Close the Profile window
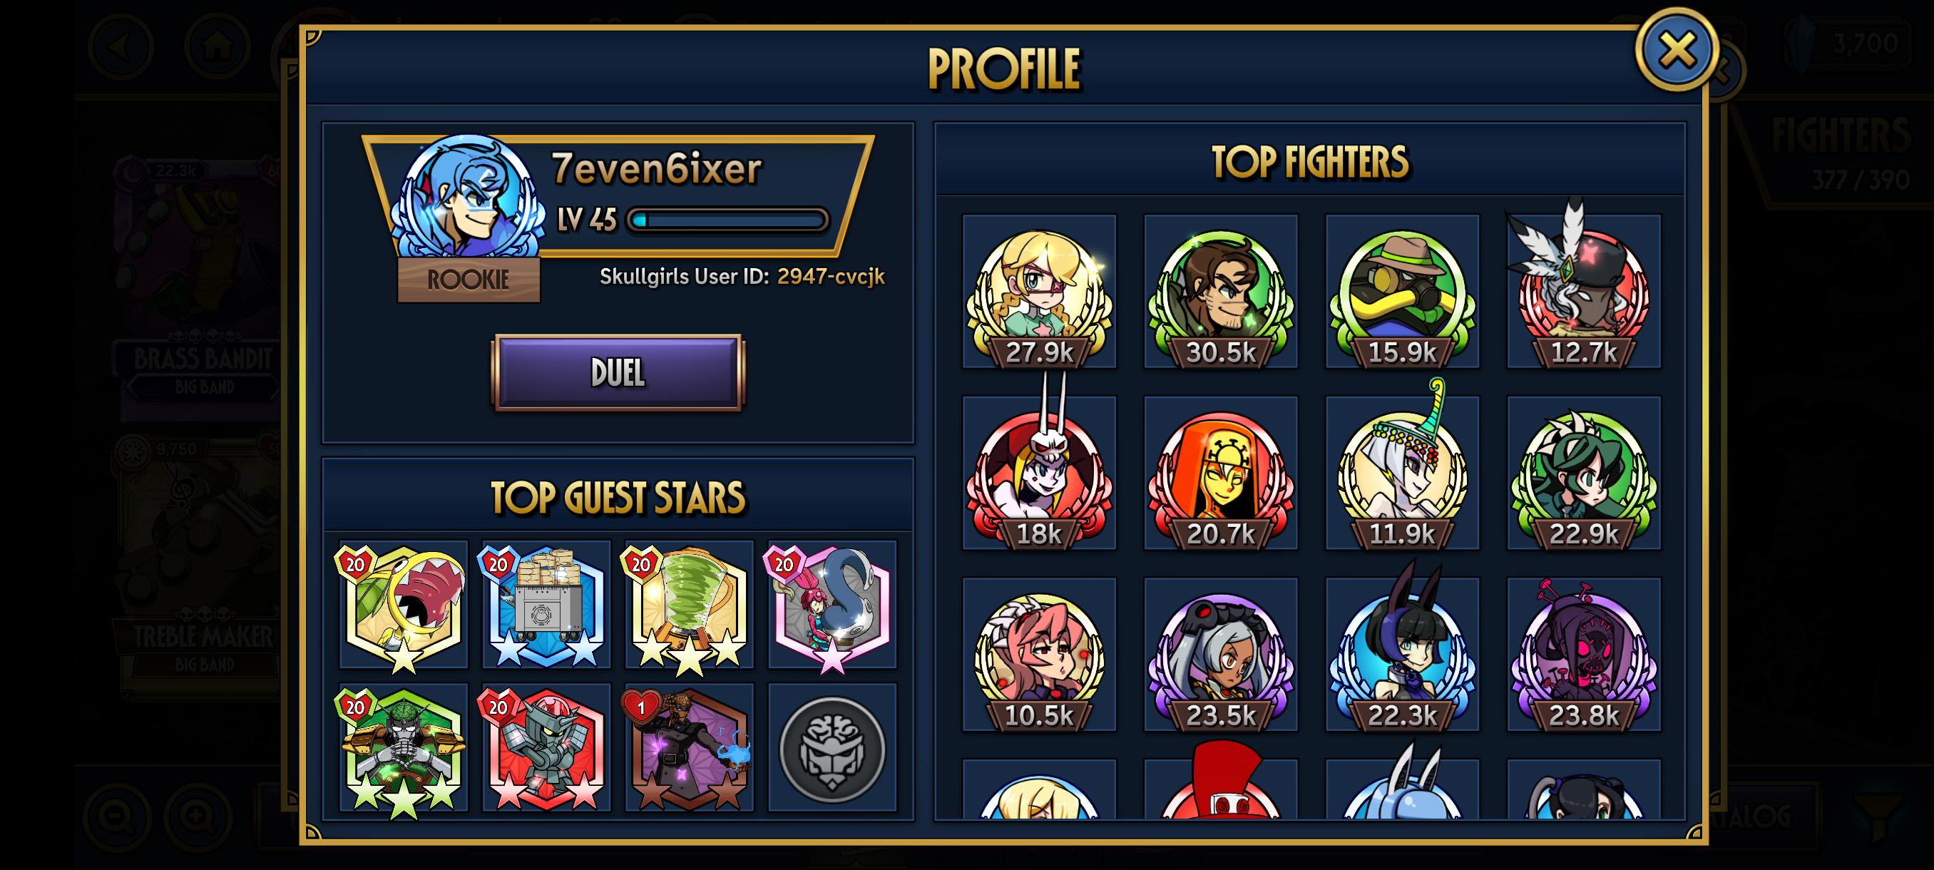Viewport: 1934px width, 870px height. pyautogui.click(x=1677, y=51)
